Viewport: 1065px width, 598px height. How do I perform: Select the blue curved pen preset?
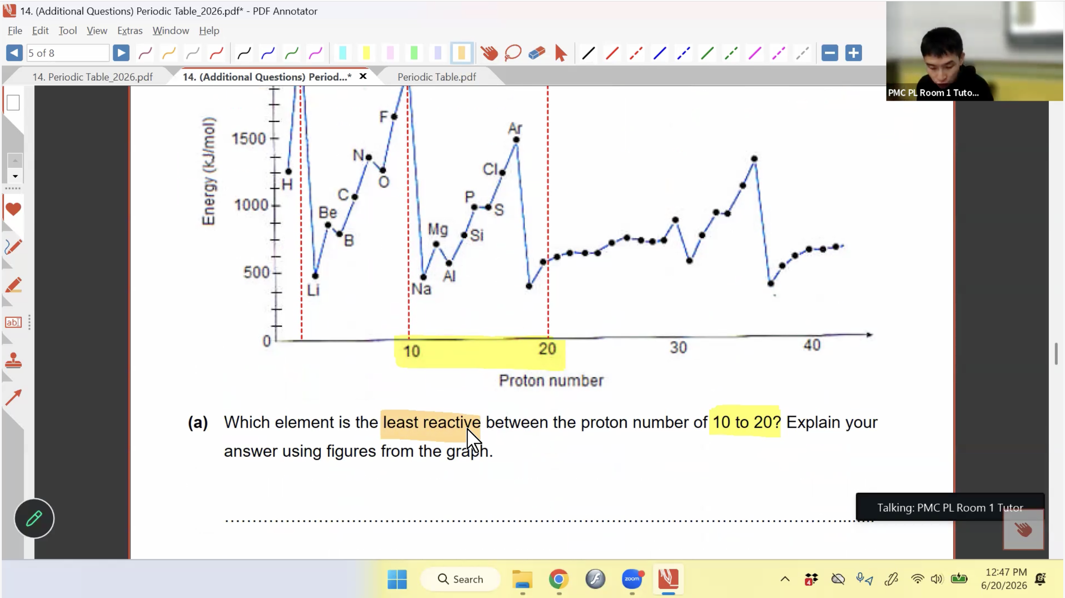click(x=268, y=53)
